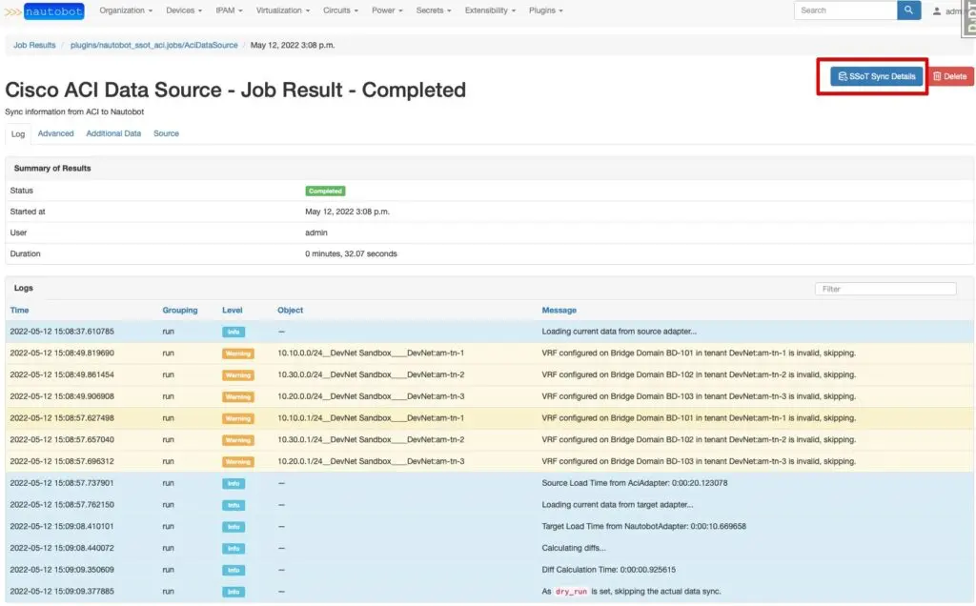Select object 10.10.0.1/24__DevNet Sandbox___DevNet:am-tn-1
Viewport: 976px width, 606px height.
371,417
